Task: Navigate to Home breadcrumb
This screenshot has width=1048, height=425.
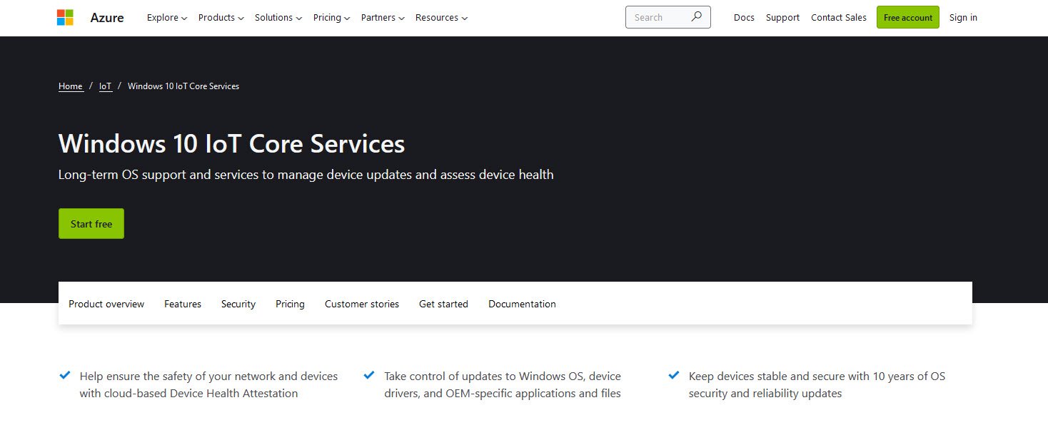Action: [x=71, y=86]
